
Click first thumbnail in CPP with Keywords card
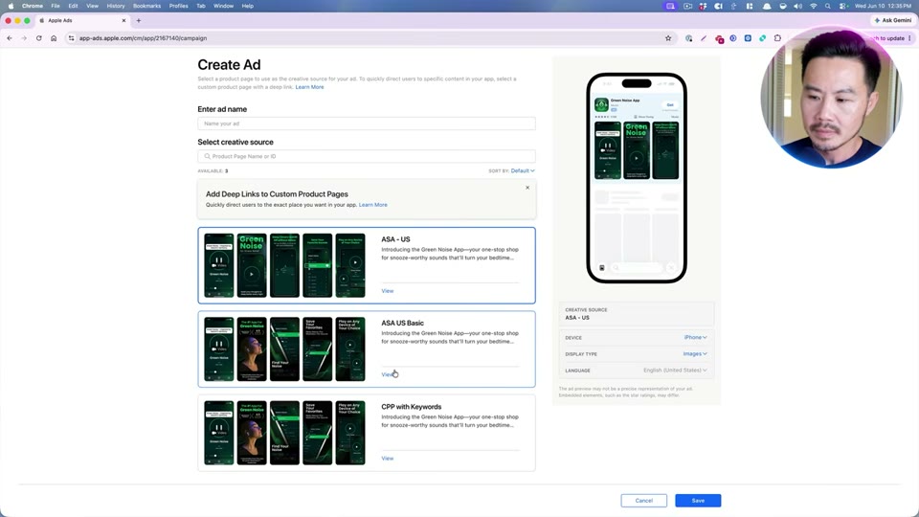click(x=218, y=433)
